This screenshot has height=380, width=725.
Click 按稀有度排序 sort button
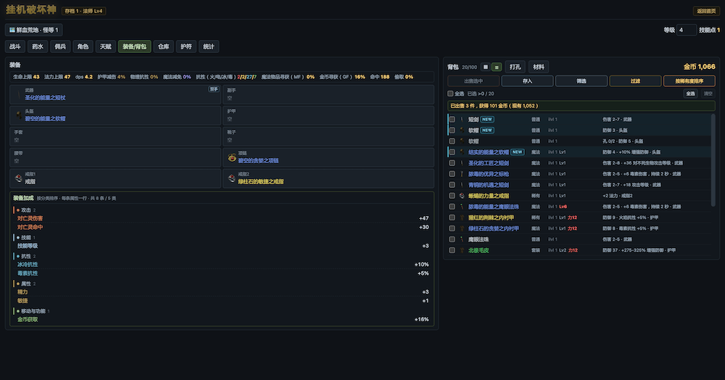(689, 81)
